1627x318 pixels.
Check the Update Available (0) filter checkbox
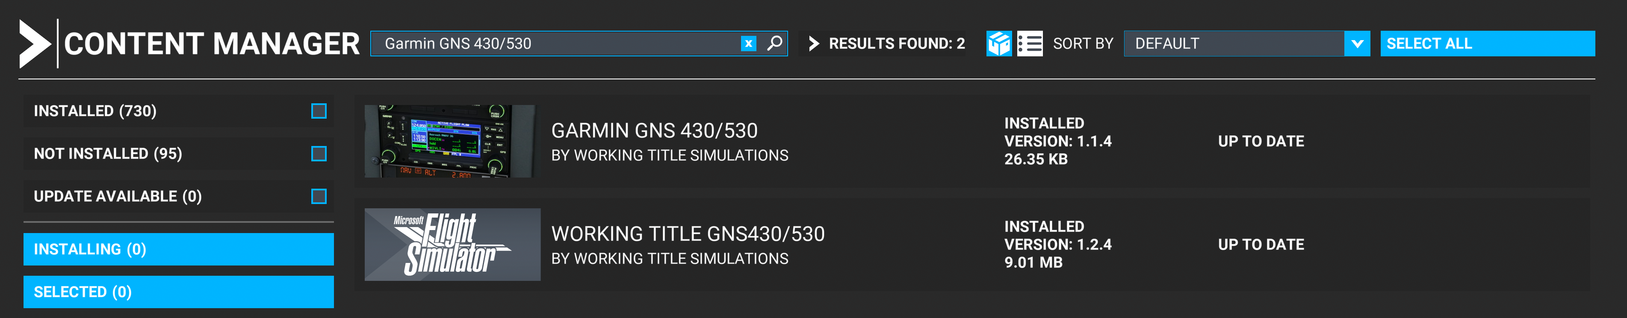(319, 197)
